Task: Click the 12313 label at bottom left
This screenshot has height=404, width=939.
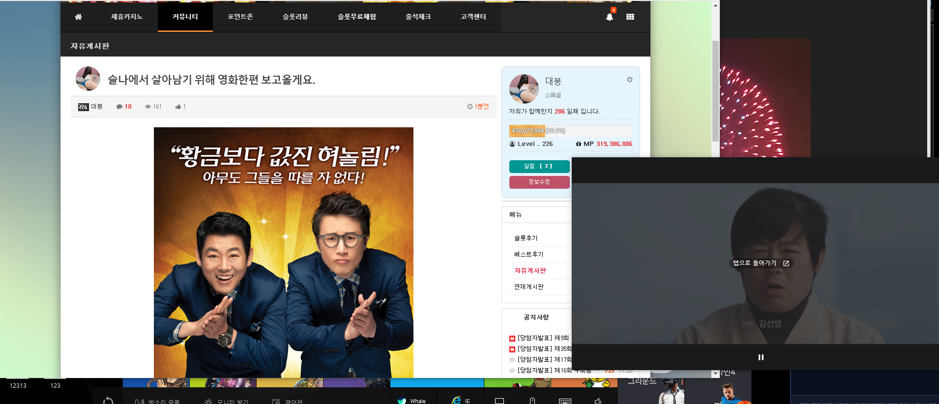Action: click(18, 386)
